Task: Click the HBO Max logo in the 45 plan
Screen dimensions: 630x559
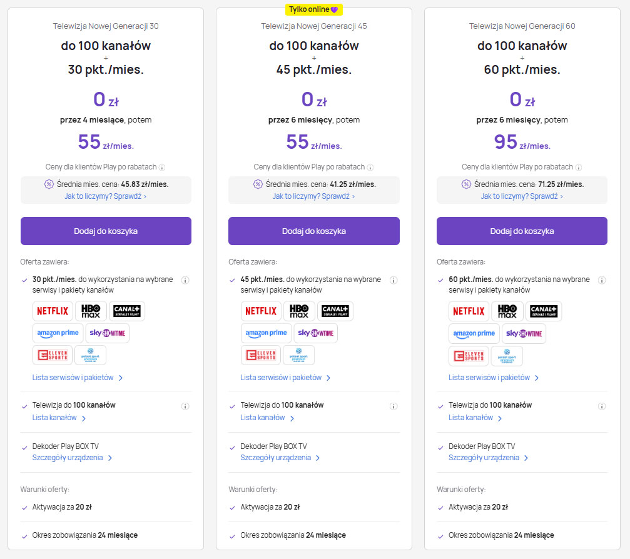Action: (299, 311)
